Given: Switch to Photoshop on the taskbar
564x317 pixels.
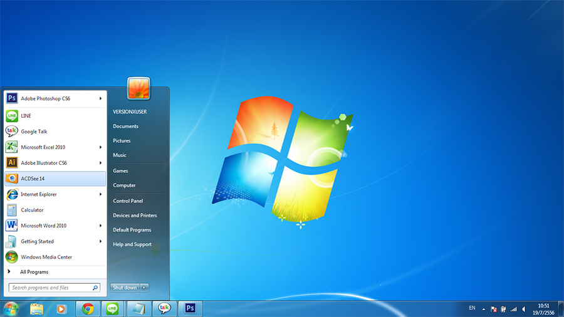Looking at the screenshot, I should 191,309.
